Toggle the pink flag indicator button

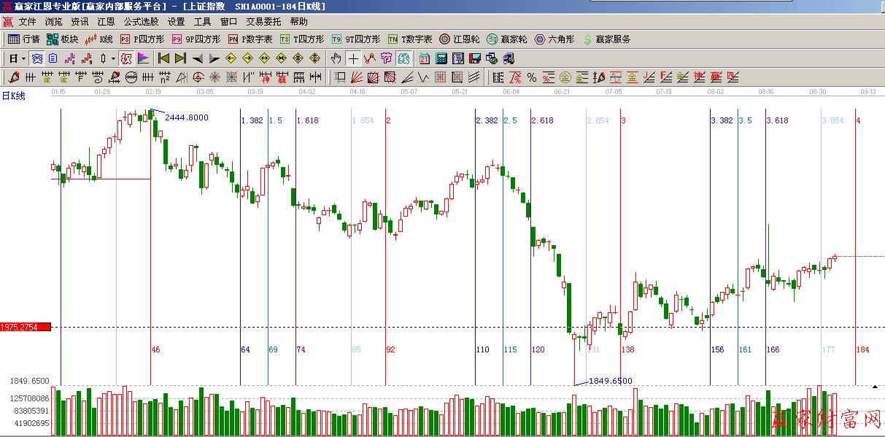click(x=143, y=58)
